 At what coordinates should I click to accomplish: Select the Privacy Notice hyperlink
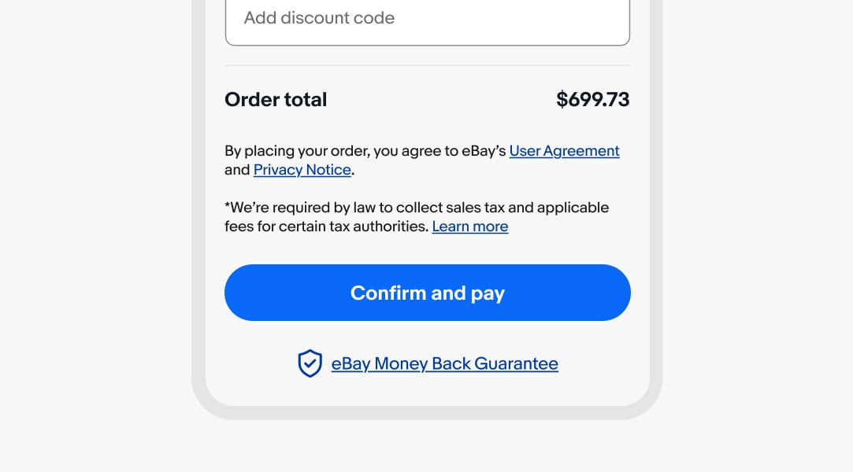click(302, 170)
